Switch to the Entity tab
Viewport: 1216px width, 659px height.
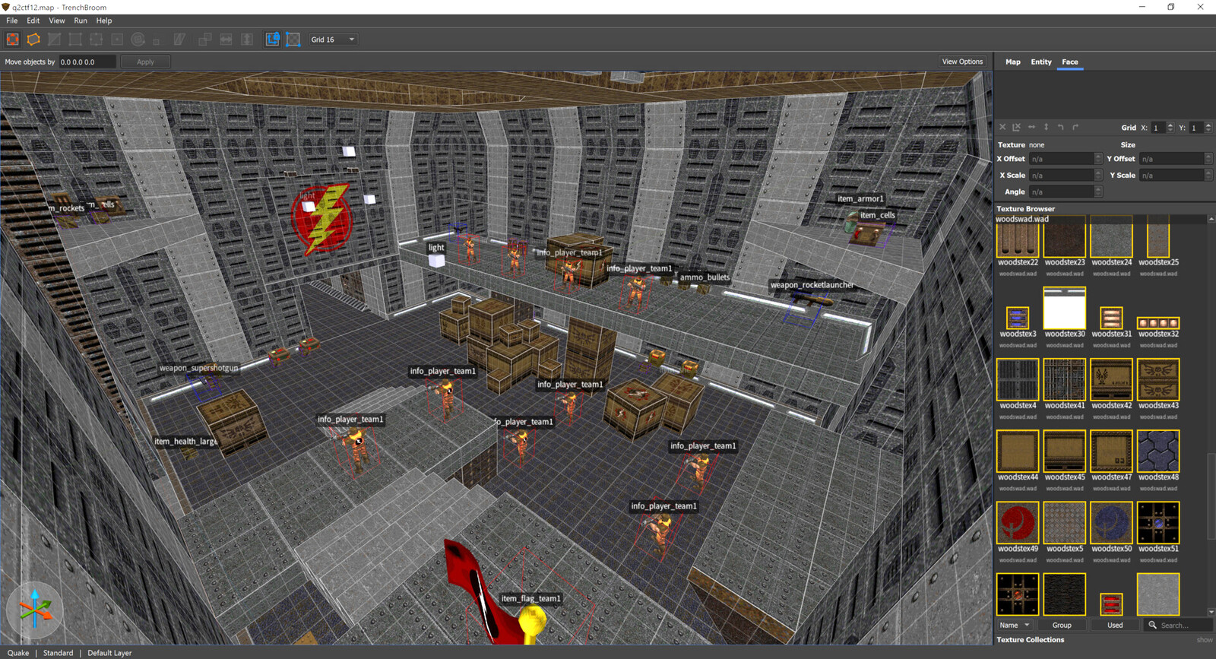pos(1041,62)
